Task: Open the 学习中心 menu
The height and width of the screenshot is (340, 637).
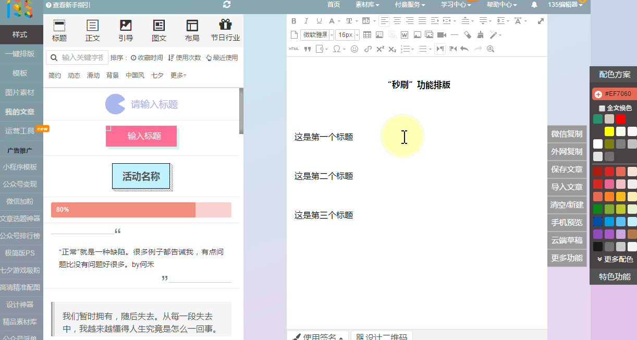Action: tap(456, 5)
